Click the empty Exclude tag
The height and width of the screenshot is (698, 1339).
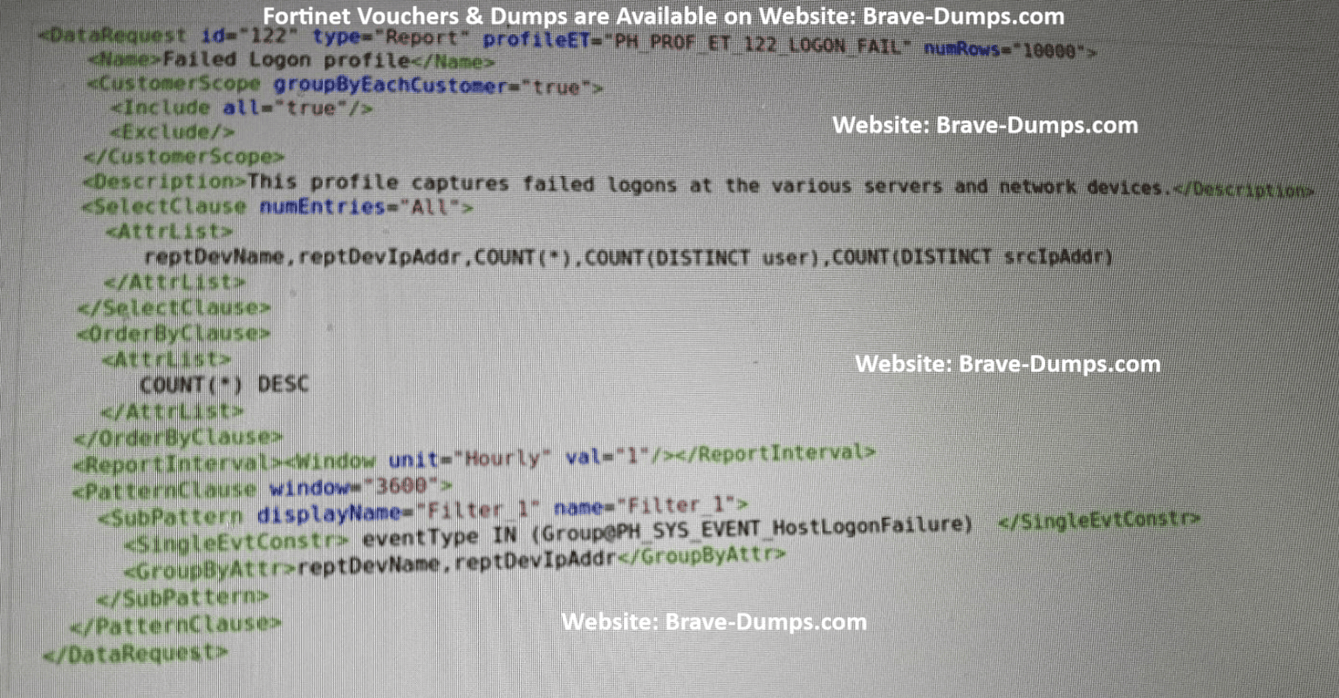172,132
